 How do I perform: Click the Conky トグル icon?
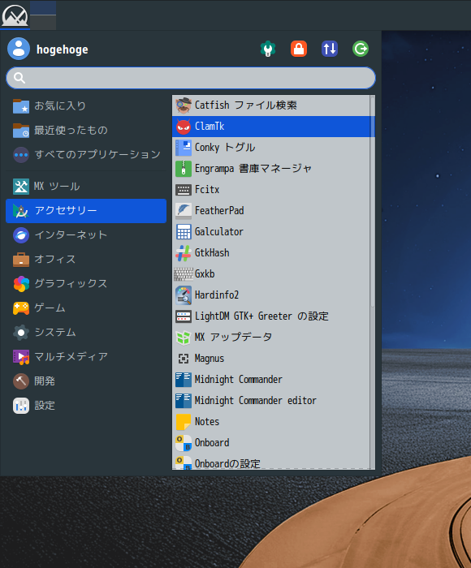point(184,148)
